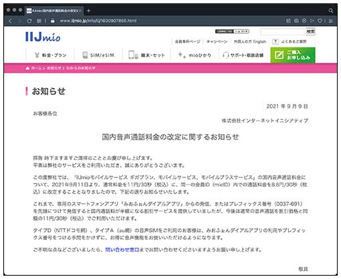Click the IIJmio logo
This screenshot has width=341, height=279.
[43, 37]
